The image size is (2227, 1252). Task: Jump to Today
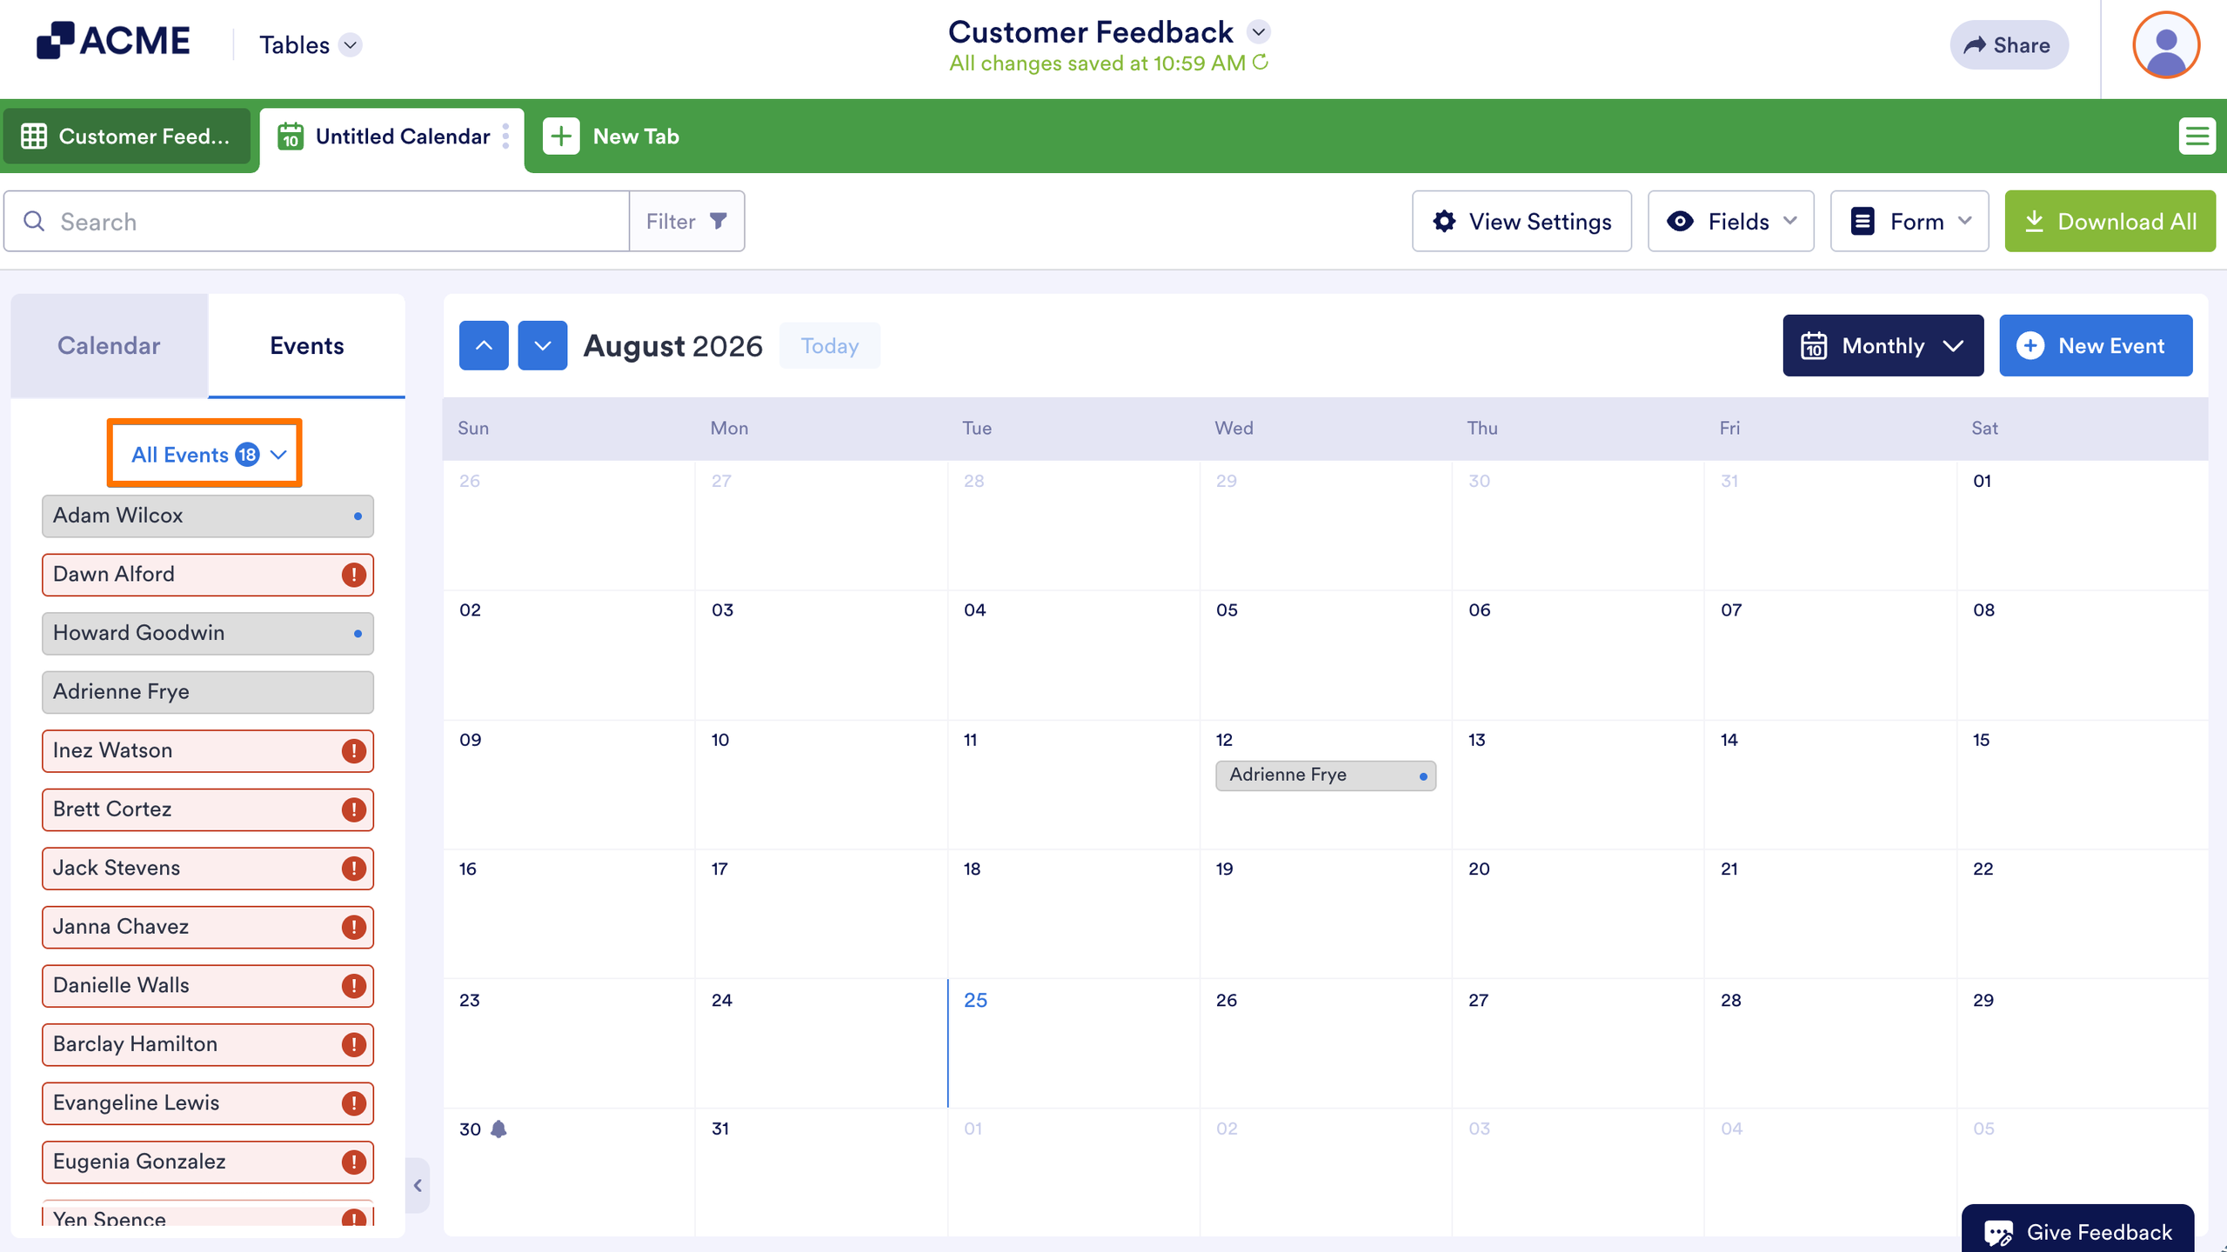coord(829,345)
